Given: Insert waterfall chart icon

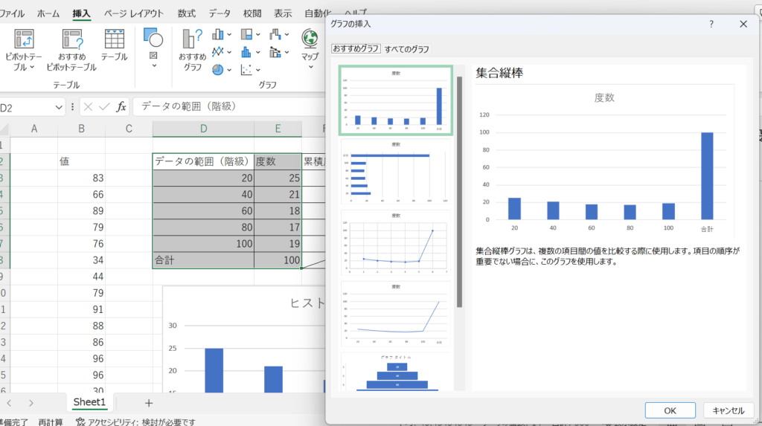Looking at the screenshot, I should click(275, 34).
